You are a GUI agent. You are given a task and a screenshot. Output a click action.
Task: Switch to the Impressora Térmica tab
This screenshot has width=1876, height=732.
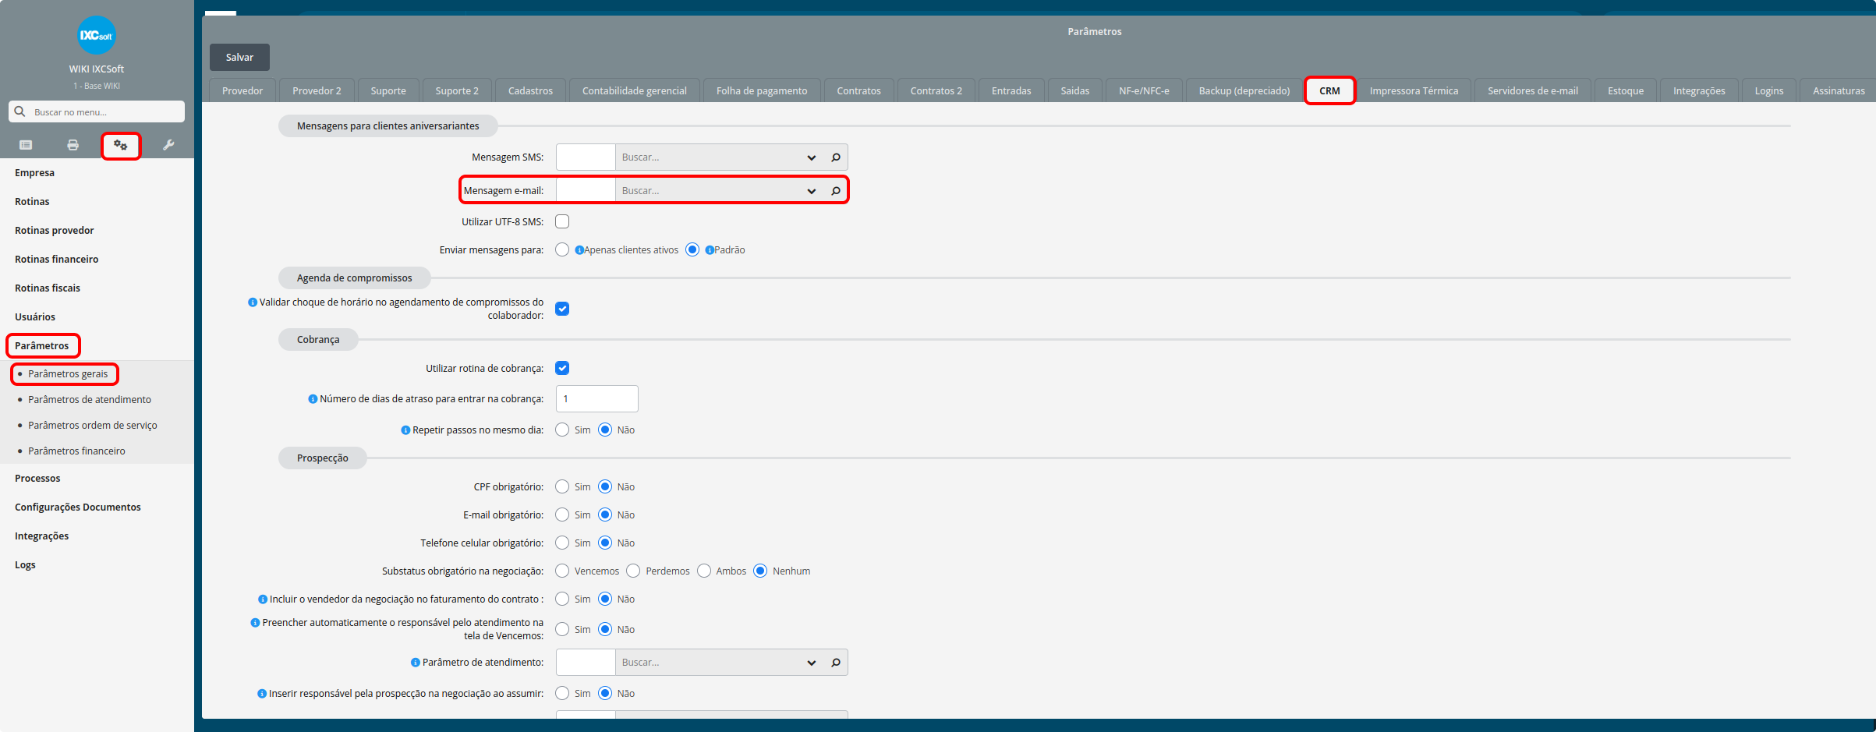1414,90
